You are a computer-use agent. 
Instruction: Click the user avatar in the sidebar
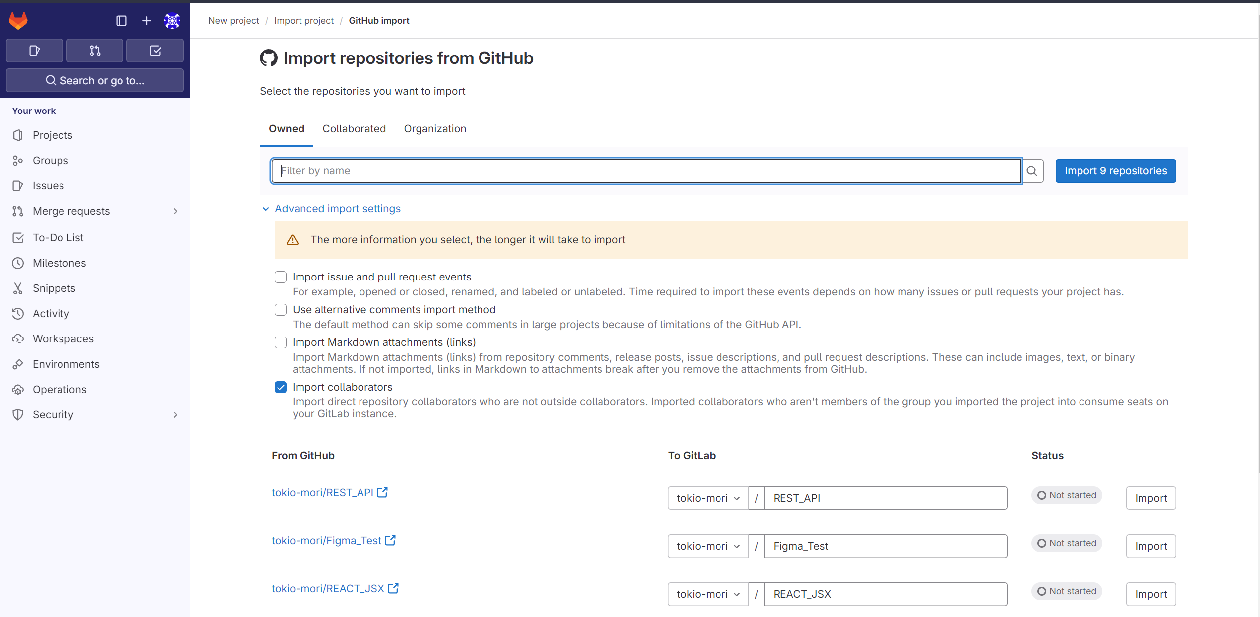pyautogui.click(x=172, y=20)
